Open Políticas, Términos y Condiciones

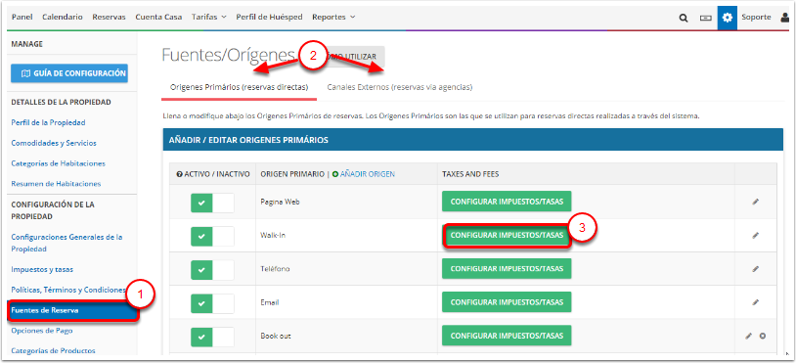coord(68,290)
